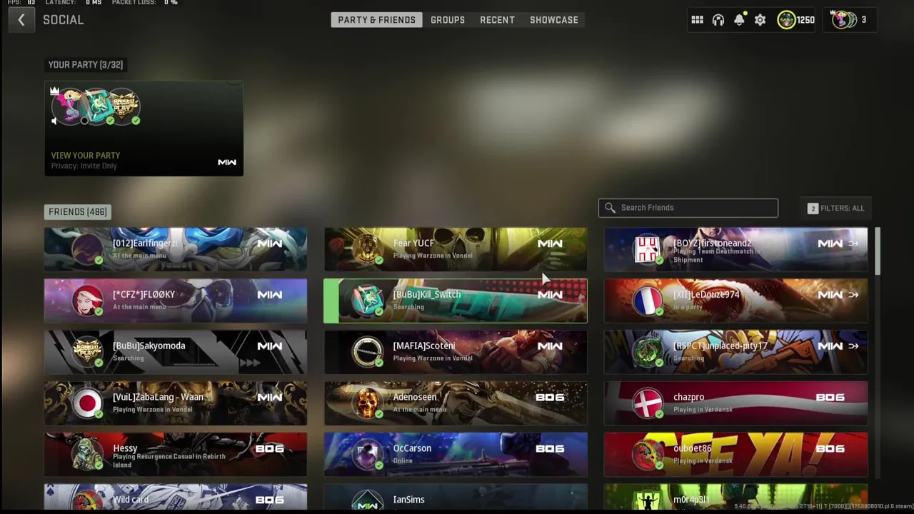This screenshot has height=514, width=914.
Task: Switch to the Showcase tab
Action: (x=554, y=20)
